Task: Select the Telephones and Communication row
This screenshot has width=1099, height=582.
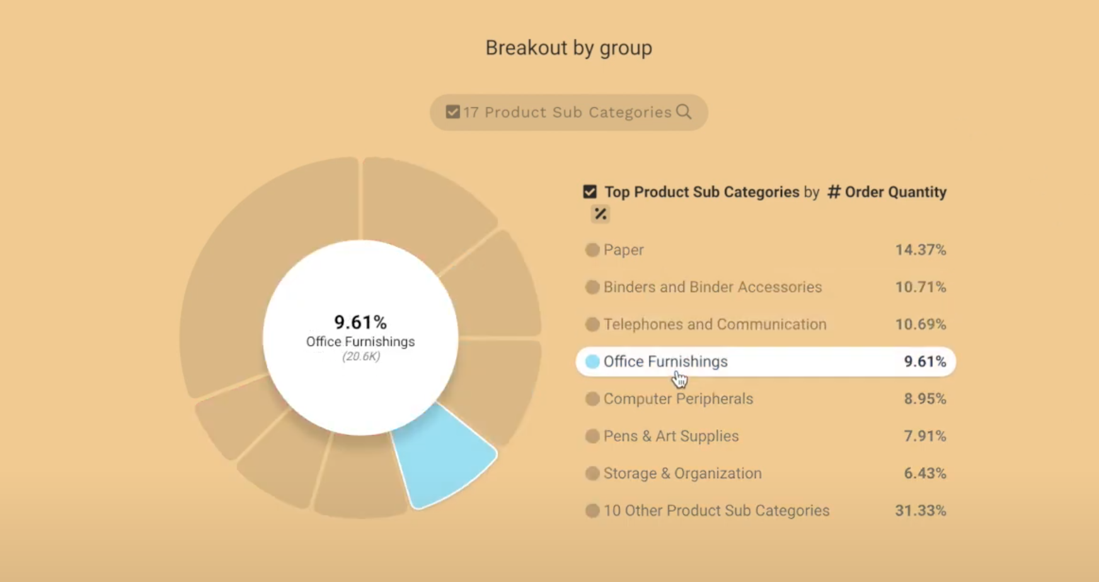Action: pyautogui.click(x=715, y=324)
